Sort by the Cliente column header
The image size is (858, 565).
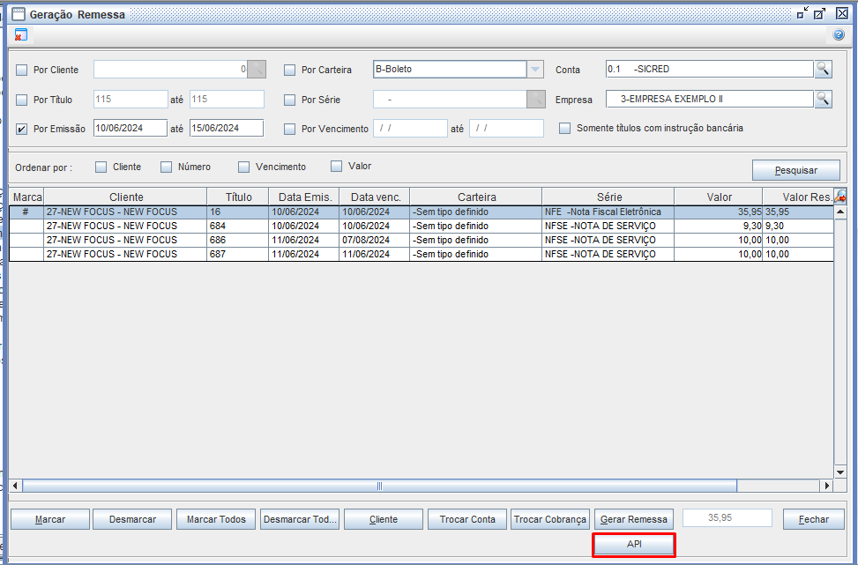(126, 197)
